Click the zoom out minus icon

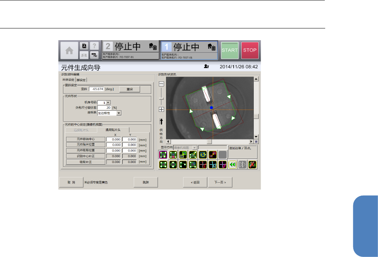pos(161,84)
